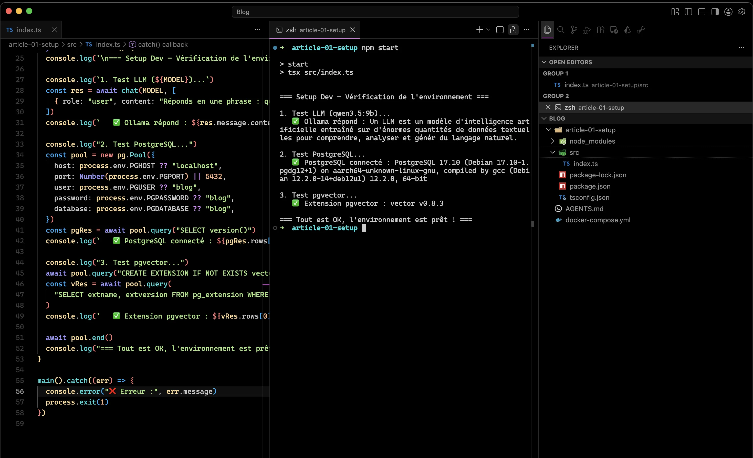Open more actions for index.ts editor group
Image resolution: width=753 pixels, height=458 pixels.
(x=258, y=30)
